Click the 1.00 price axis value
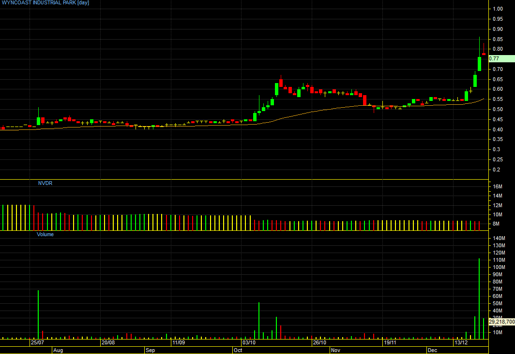Screen dimensions: 515x354 click(498, 9)
